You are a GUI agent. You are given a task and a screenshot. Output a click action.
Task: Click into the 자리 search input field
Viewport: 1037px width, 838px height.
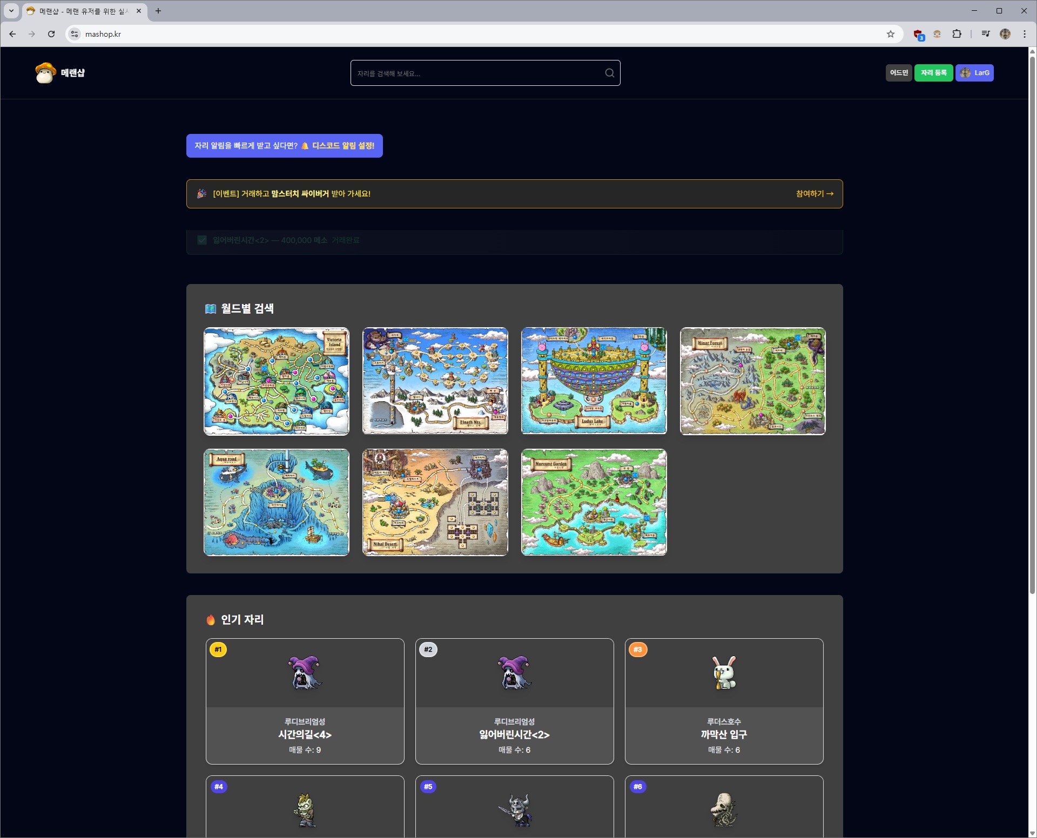(x=478, y=73)
